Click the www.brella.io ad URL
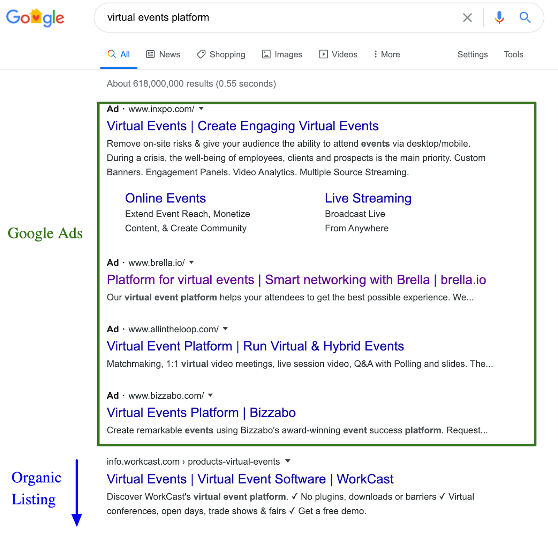558x533 pixels. (x=157, y=262)
